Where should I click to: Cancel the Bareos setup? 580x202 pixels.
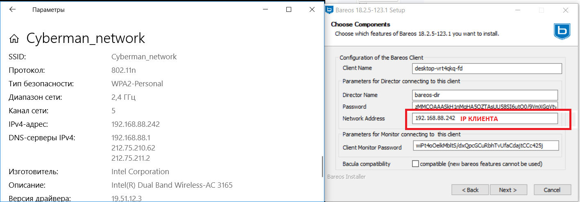(x=552, y=190)
